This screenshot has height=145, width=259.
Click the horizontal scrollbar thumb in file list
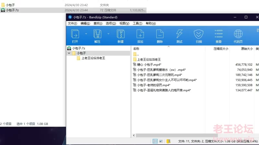pyautogui.click(x=177, y=135)
